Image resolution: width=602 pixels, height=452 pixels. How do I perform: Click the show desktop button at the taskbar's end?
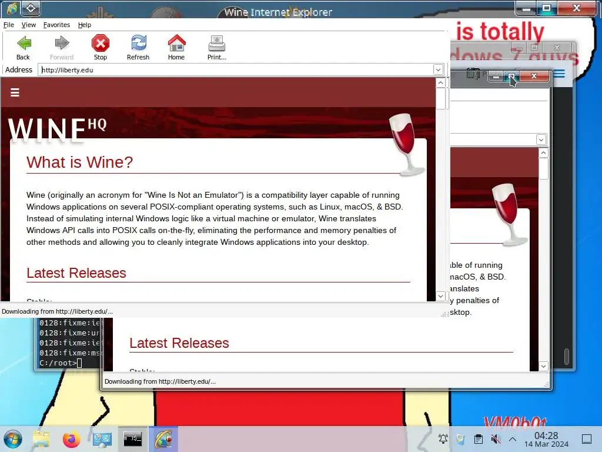point(587,439)
